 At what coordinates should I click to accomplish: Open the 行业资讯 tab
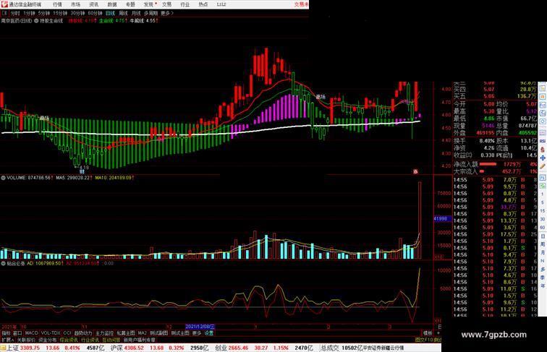coord(90,340)
